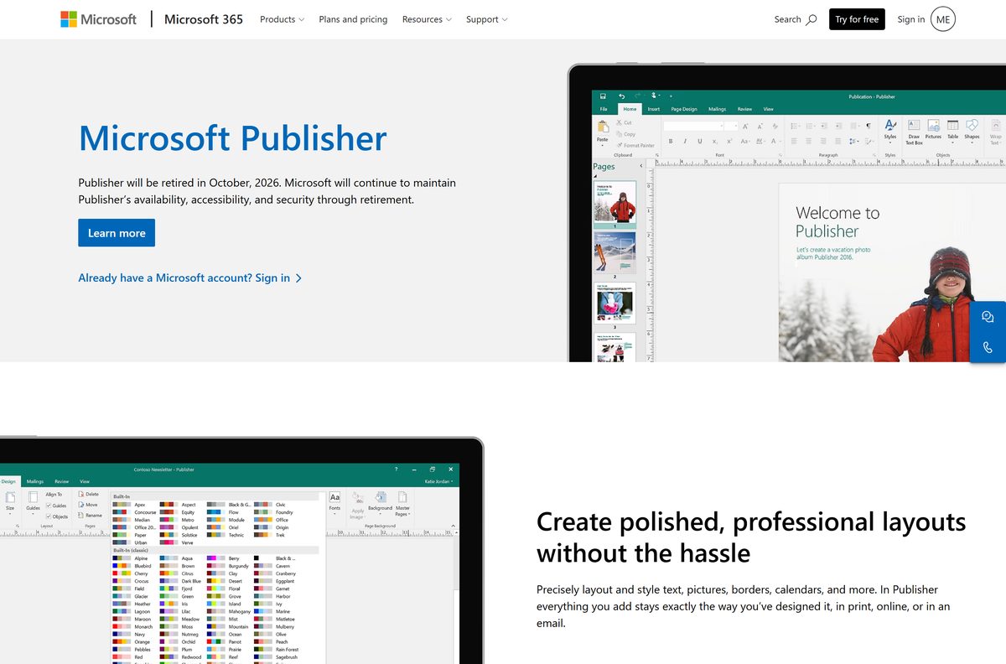
Task: Select page 3 thumbnail in Pages pane
Action: point(614,303)
